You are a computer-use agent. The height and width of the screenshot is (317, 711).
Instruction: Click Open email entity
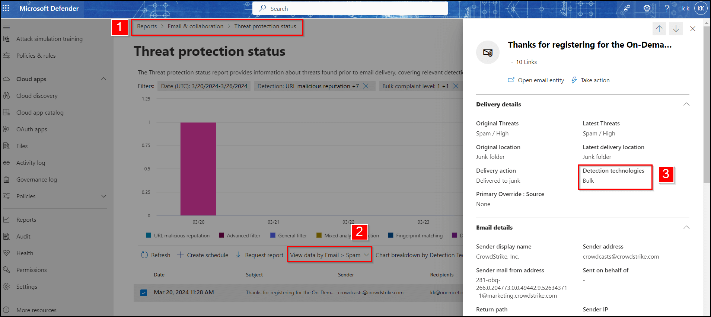pyautogui.click(x=536, y=80)
